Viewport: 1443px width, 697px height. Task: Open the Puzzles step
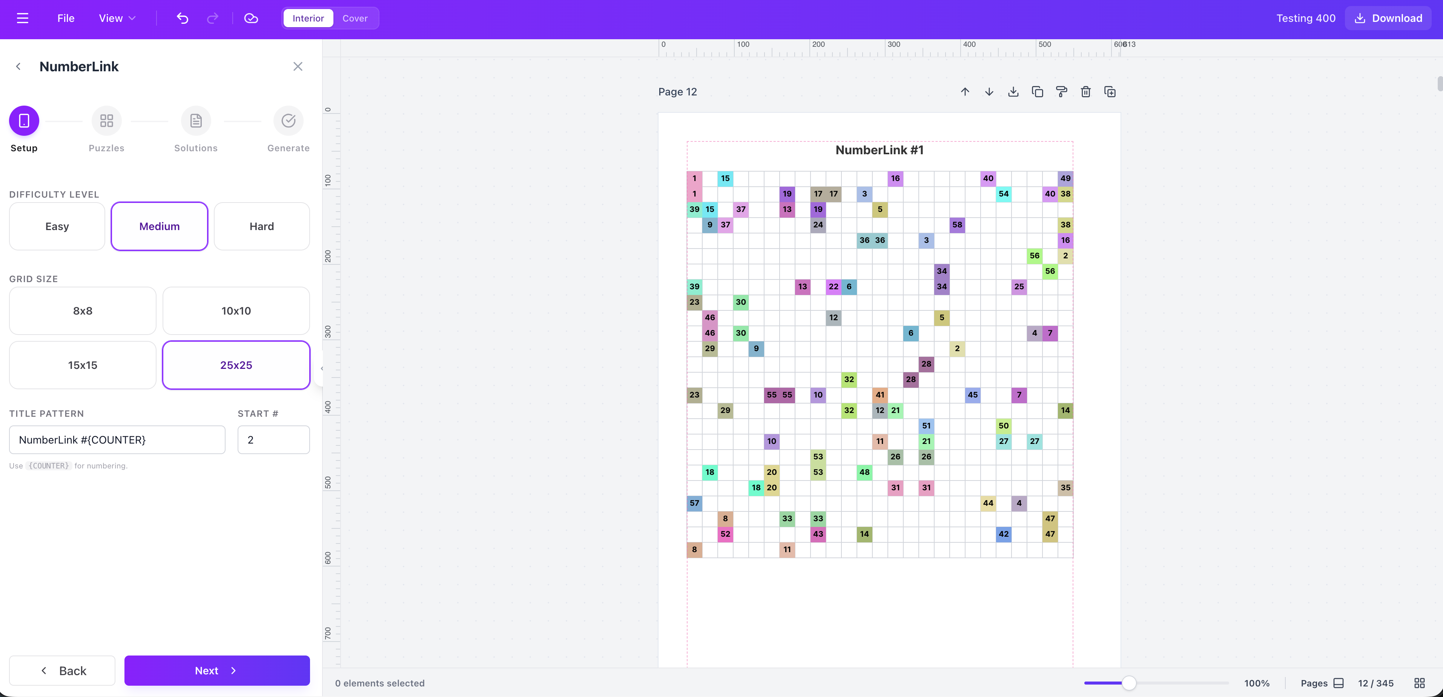pyautogui.click(x=106, y=120)
